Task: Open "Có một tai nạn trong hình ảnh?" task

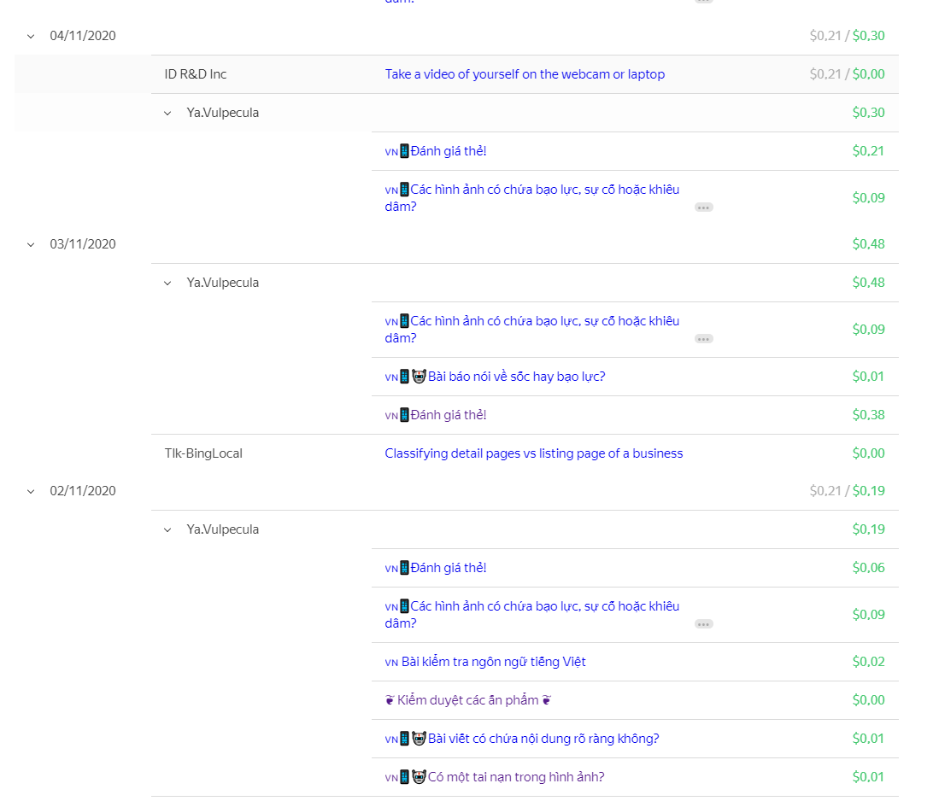Action: click(516, 777)
